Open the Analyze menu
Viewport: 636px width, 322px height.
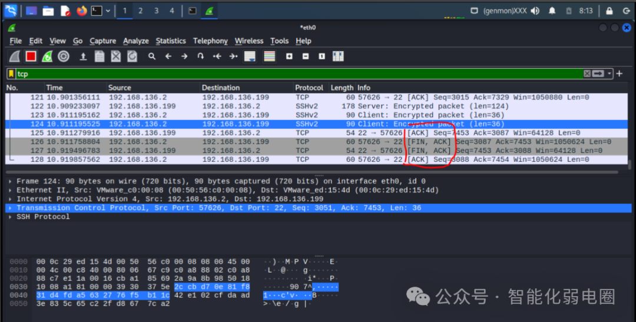136,41
